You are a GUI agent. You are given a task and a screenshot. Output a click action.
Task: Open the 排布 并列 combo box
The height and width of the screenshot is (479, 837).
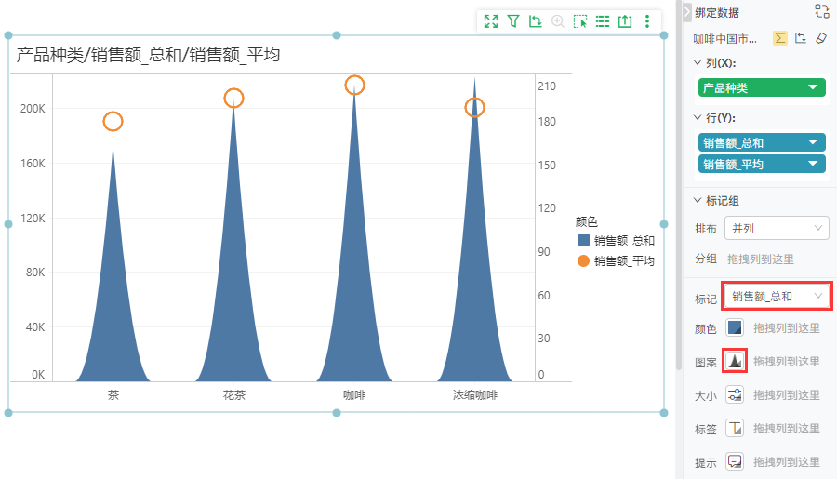[777, 229]
